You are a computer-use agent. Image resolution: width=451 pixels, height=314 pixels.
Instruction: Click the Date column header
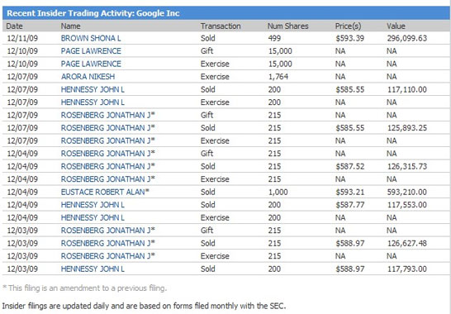14,26
